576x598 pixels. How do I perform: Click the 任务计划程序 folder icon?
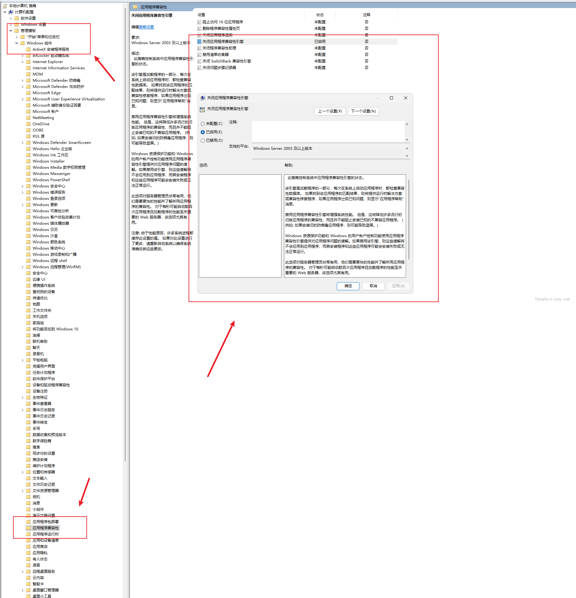coord(29,372)
